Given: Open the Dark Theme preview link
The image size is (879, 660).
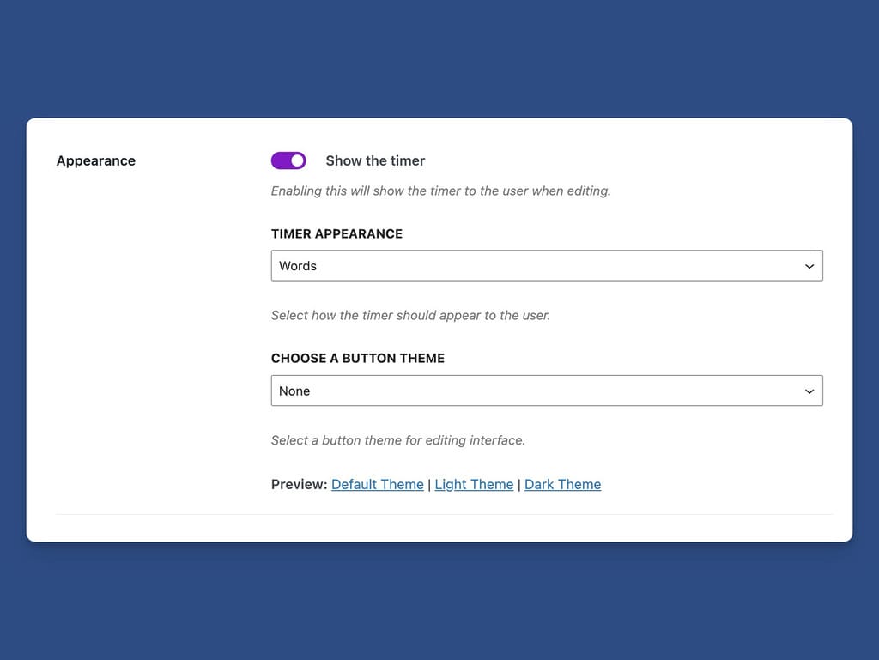Looking at the screenshot, I should (x=562, y=484).
